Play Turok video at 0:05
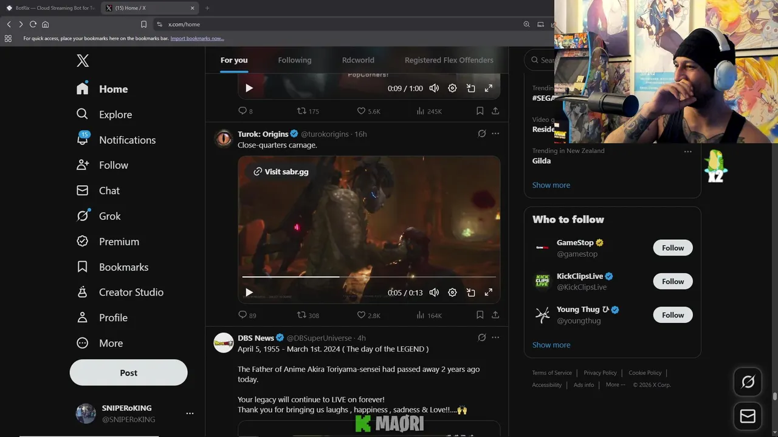778x437 pixels. point(249,293)
